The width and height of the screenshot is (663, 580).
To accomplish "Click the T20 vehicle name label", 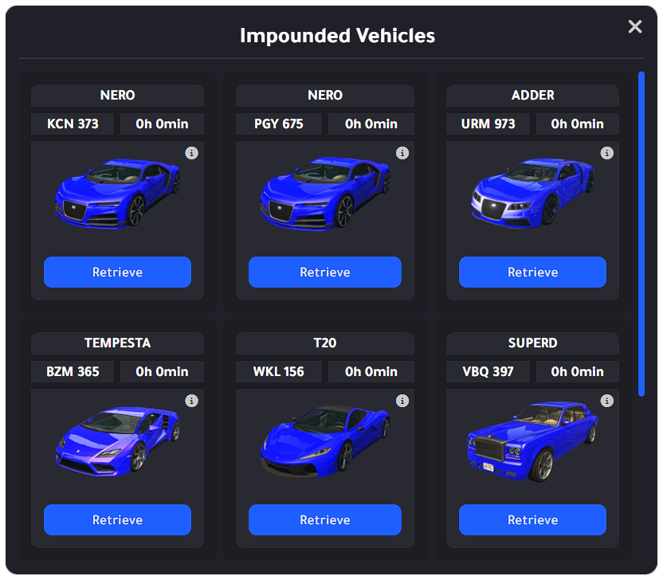I will [x=325, y=343].
